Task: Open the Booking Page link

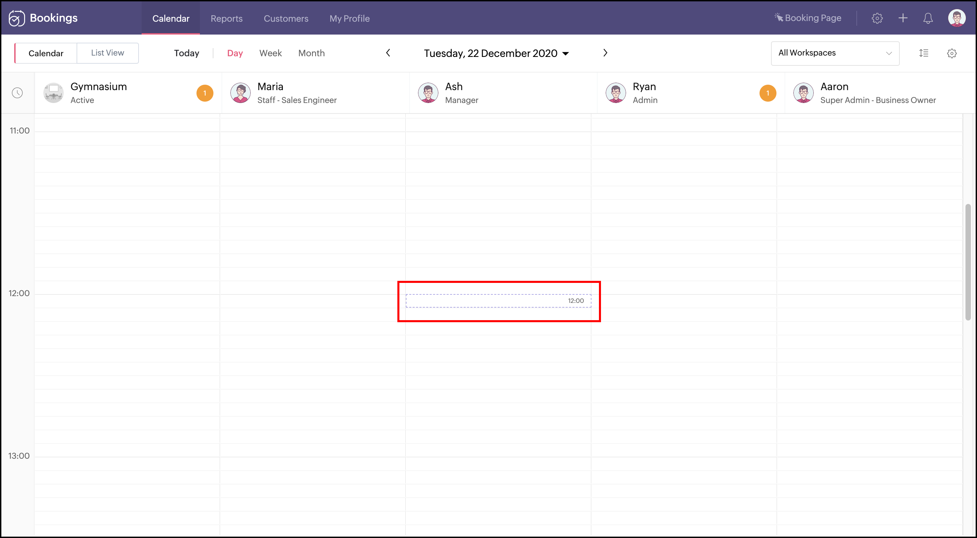Action: pyautogui.click(x=808, y=18)
